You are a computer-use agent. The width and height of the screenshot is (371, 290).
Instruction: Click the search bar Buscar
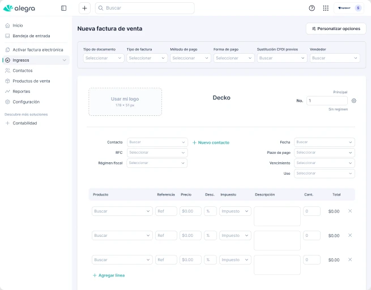(x=145, y=8)
